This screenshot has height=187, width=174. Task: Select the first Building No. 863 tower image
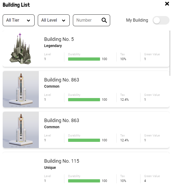(21, 89)
